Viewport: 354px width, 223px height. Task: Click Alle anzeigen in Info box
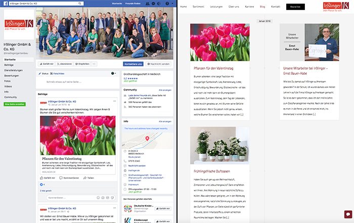165,121
